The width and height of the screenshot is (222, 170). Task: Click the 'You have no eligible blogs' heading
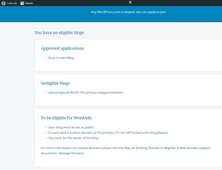pyautogui.click(x=59, y=33)
